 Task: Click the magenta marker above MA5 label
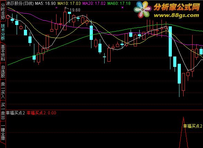(x=56, y=8)
